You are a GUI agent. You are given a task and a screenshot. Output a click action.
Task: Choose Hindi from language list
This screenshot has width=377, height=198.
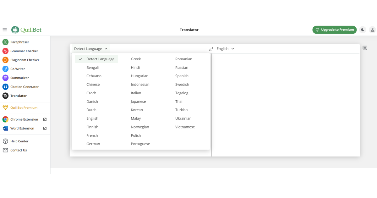[135, 68]
